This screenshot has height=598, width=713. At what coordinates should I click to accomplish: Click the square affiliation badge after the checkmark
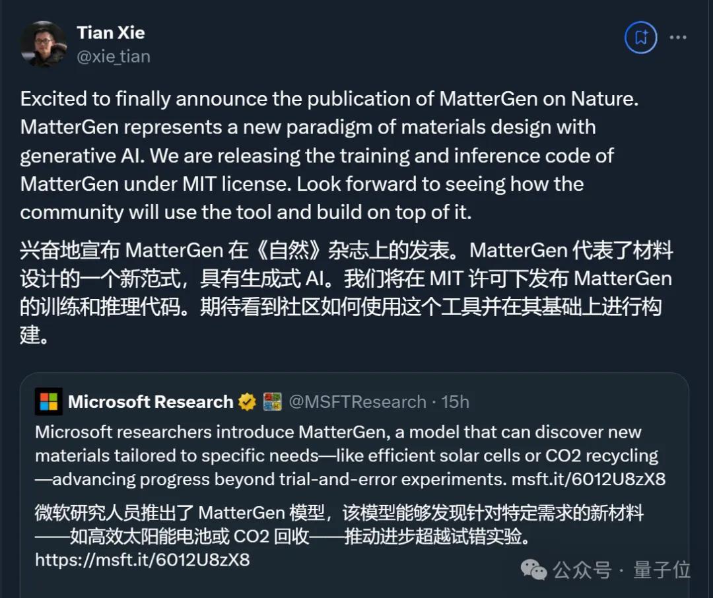271,401
